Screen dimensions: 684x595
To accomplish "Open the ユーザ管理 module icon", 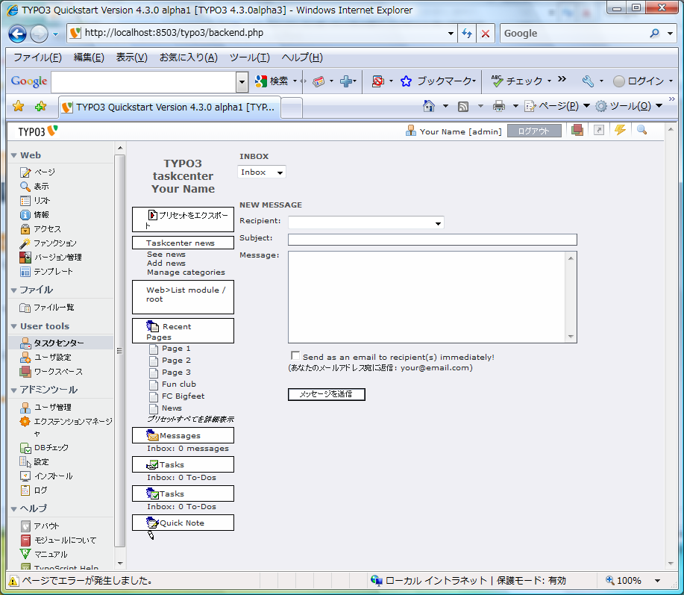I will click(25, 408).
